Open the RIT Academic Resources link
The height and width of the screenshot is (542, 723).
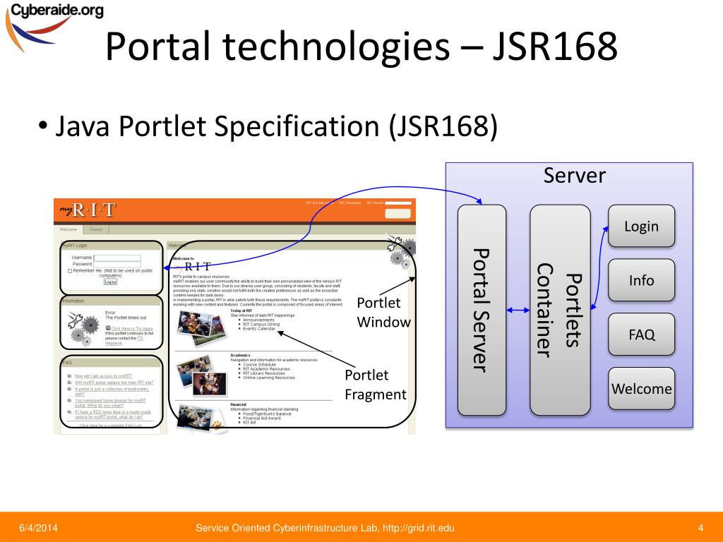[x=266, y=368]
